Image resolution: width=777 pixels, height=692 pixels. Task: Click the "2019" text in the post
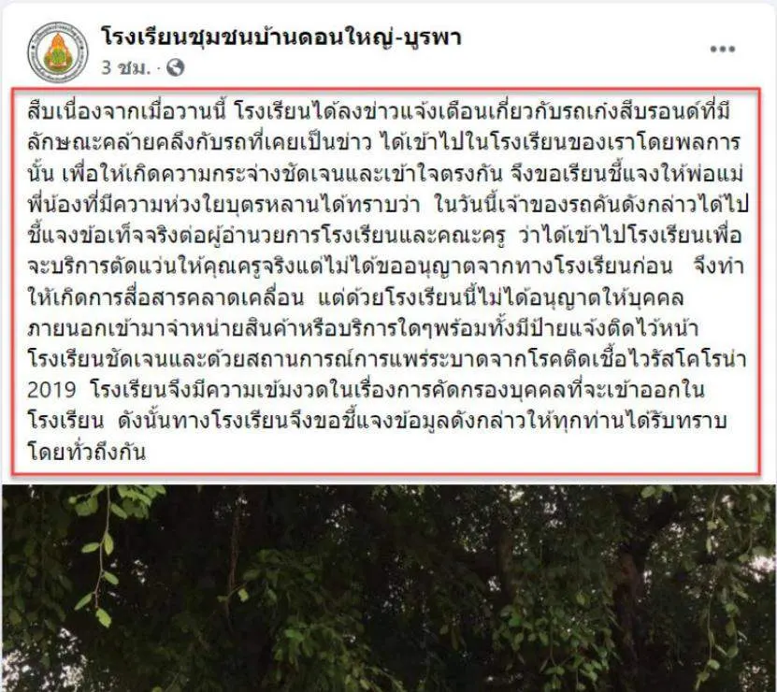coord(51,390)
